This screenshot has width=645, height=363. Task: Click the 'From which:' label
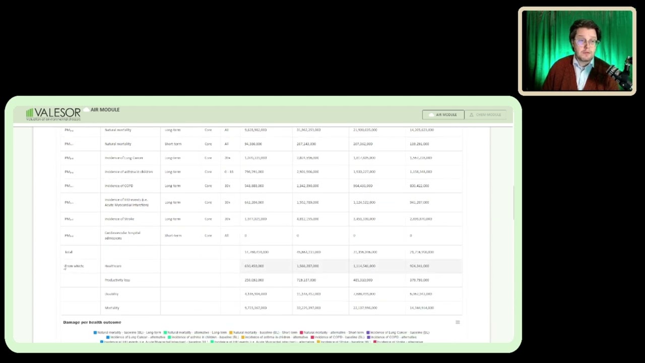pyautogui.click(x=74, y=266)
